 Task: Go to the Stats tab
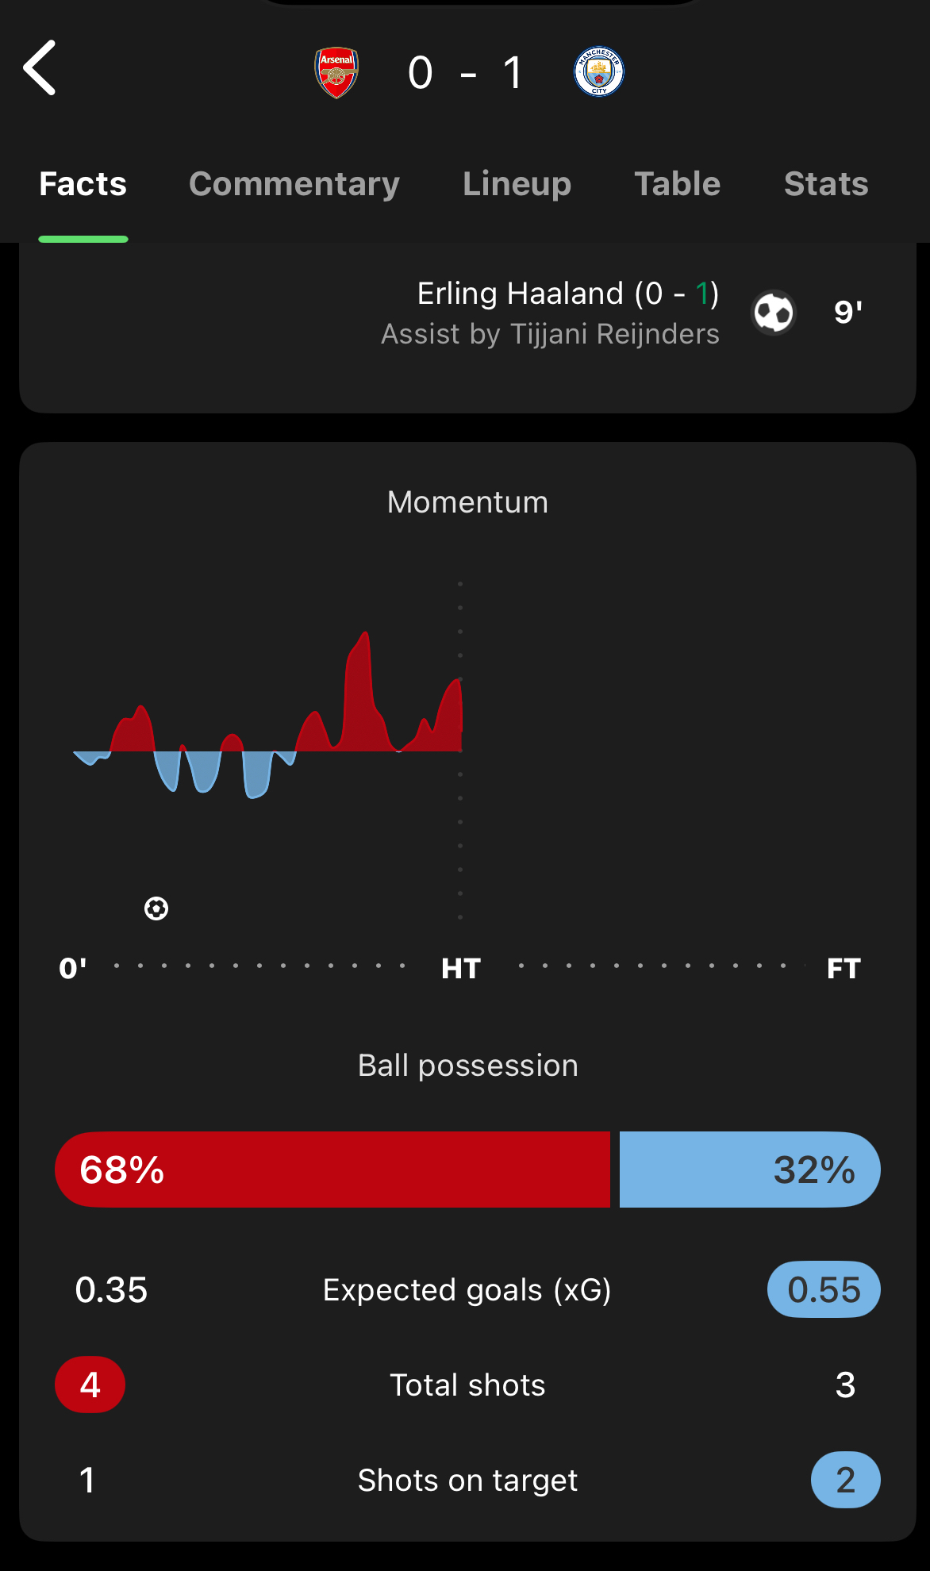pos(825,184)
